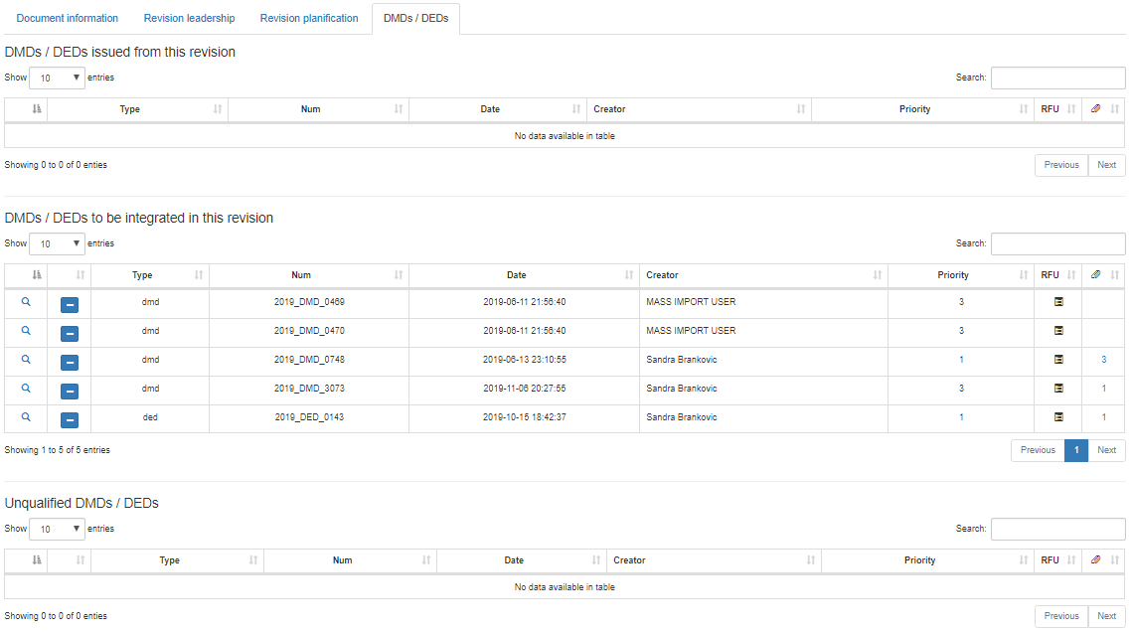
Task: Sort integrated table by Date column
Action: click(524, 275)
